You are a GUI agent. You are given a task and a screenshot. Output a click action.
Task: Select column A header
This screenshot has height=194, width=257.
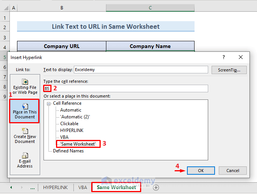click(x=14, y=8)
